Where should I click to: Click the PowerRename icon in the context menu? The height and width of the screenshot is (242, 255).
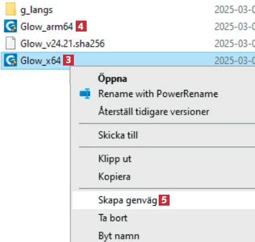pos(85,93)
